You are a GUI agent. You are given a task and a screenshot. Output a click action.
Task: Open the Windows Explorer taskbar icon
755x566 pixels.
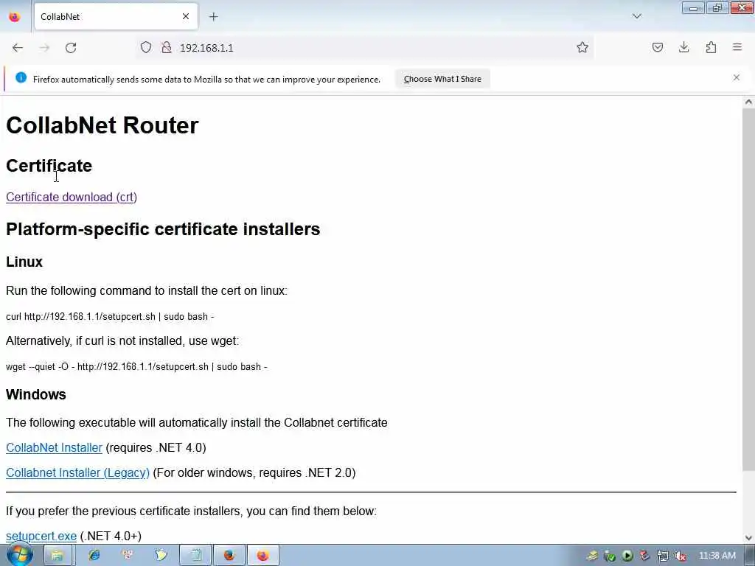[58, 556]
